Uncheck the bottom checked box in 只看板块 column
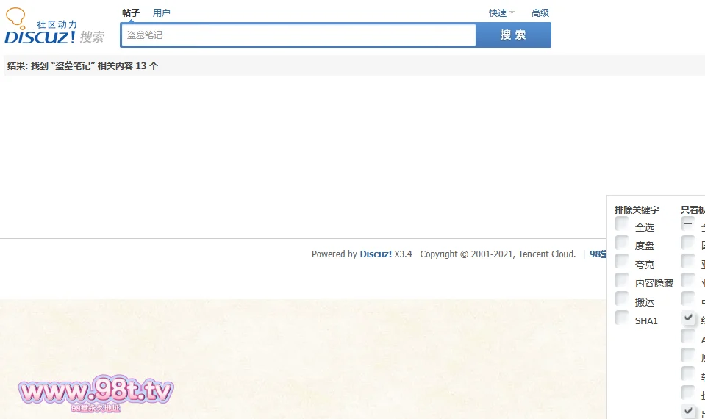 (688, 411)
